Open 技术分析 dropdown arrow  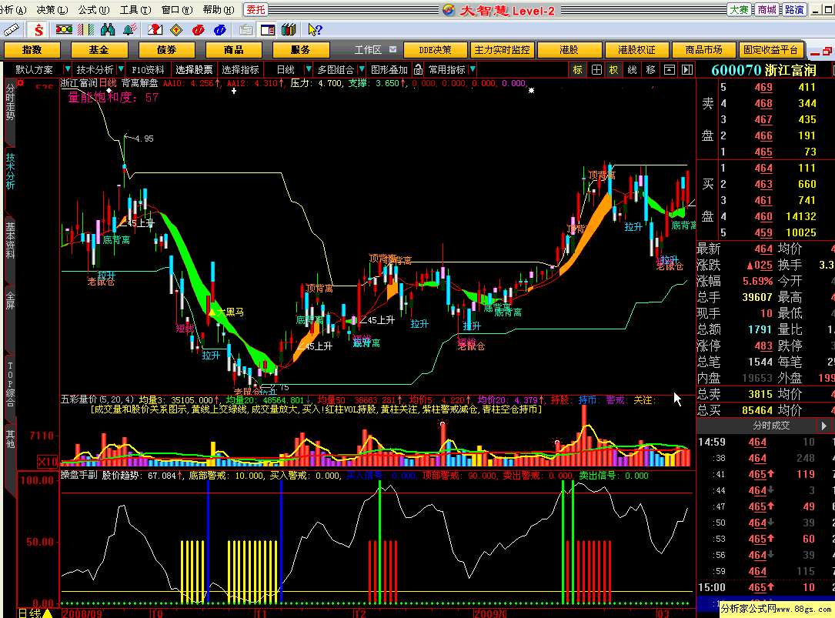[x=121, y=69]
